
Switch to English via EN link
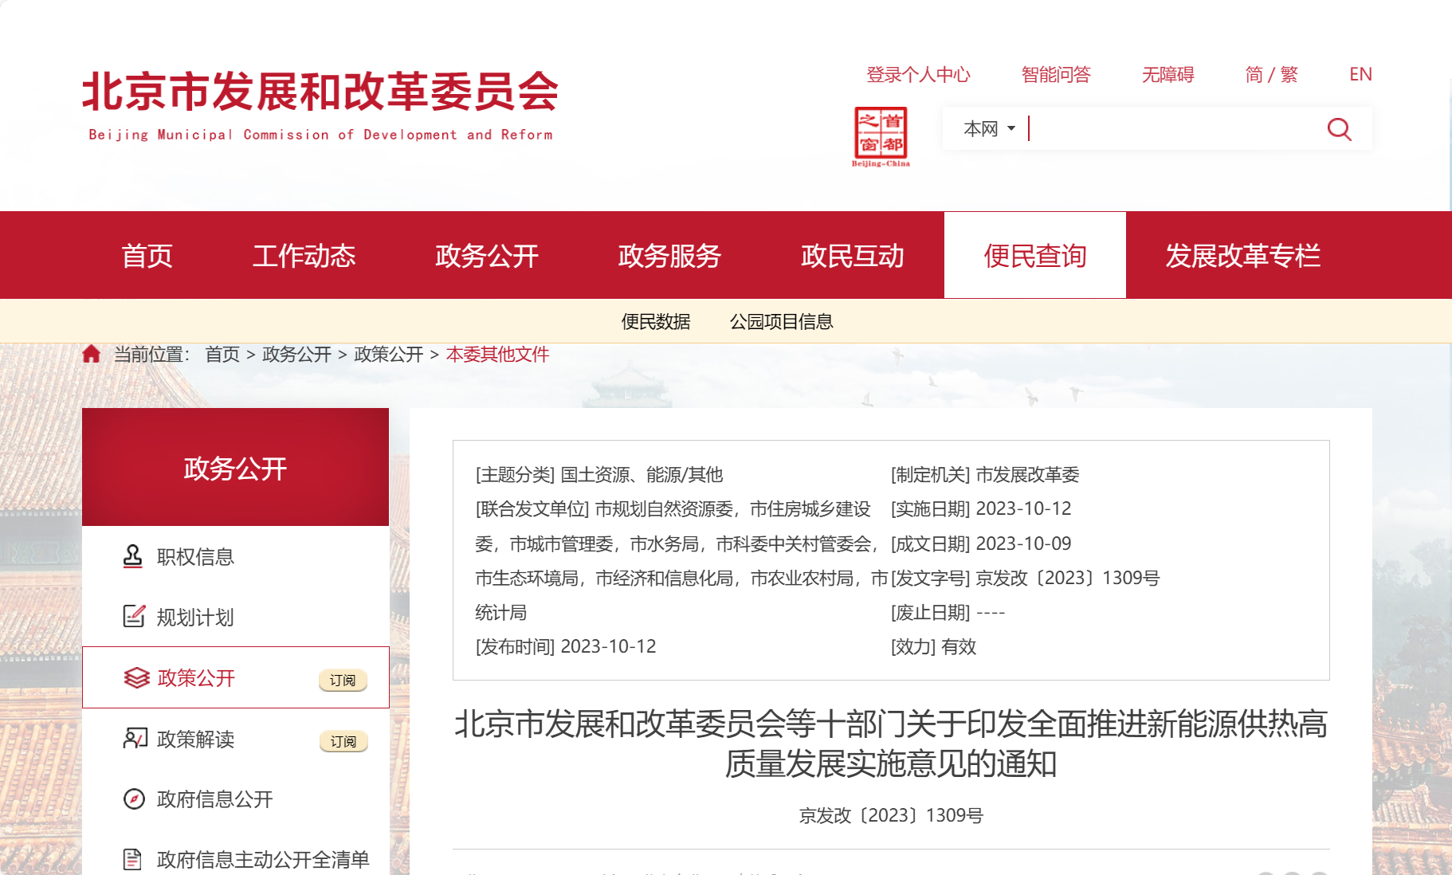coord(1360,75)
